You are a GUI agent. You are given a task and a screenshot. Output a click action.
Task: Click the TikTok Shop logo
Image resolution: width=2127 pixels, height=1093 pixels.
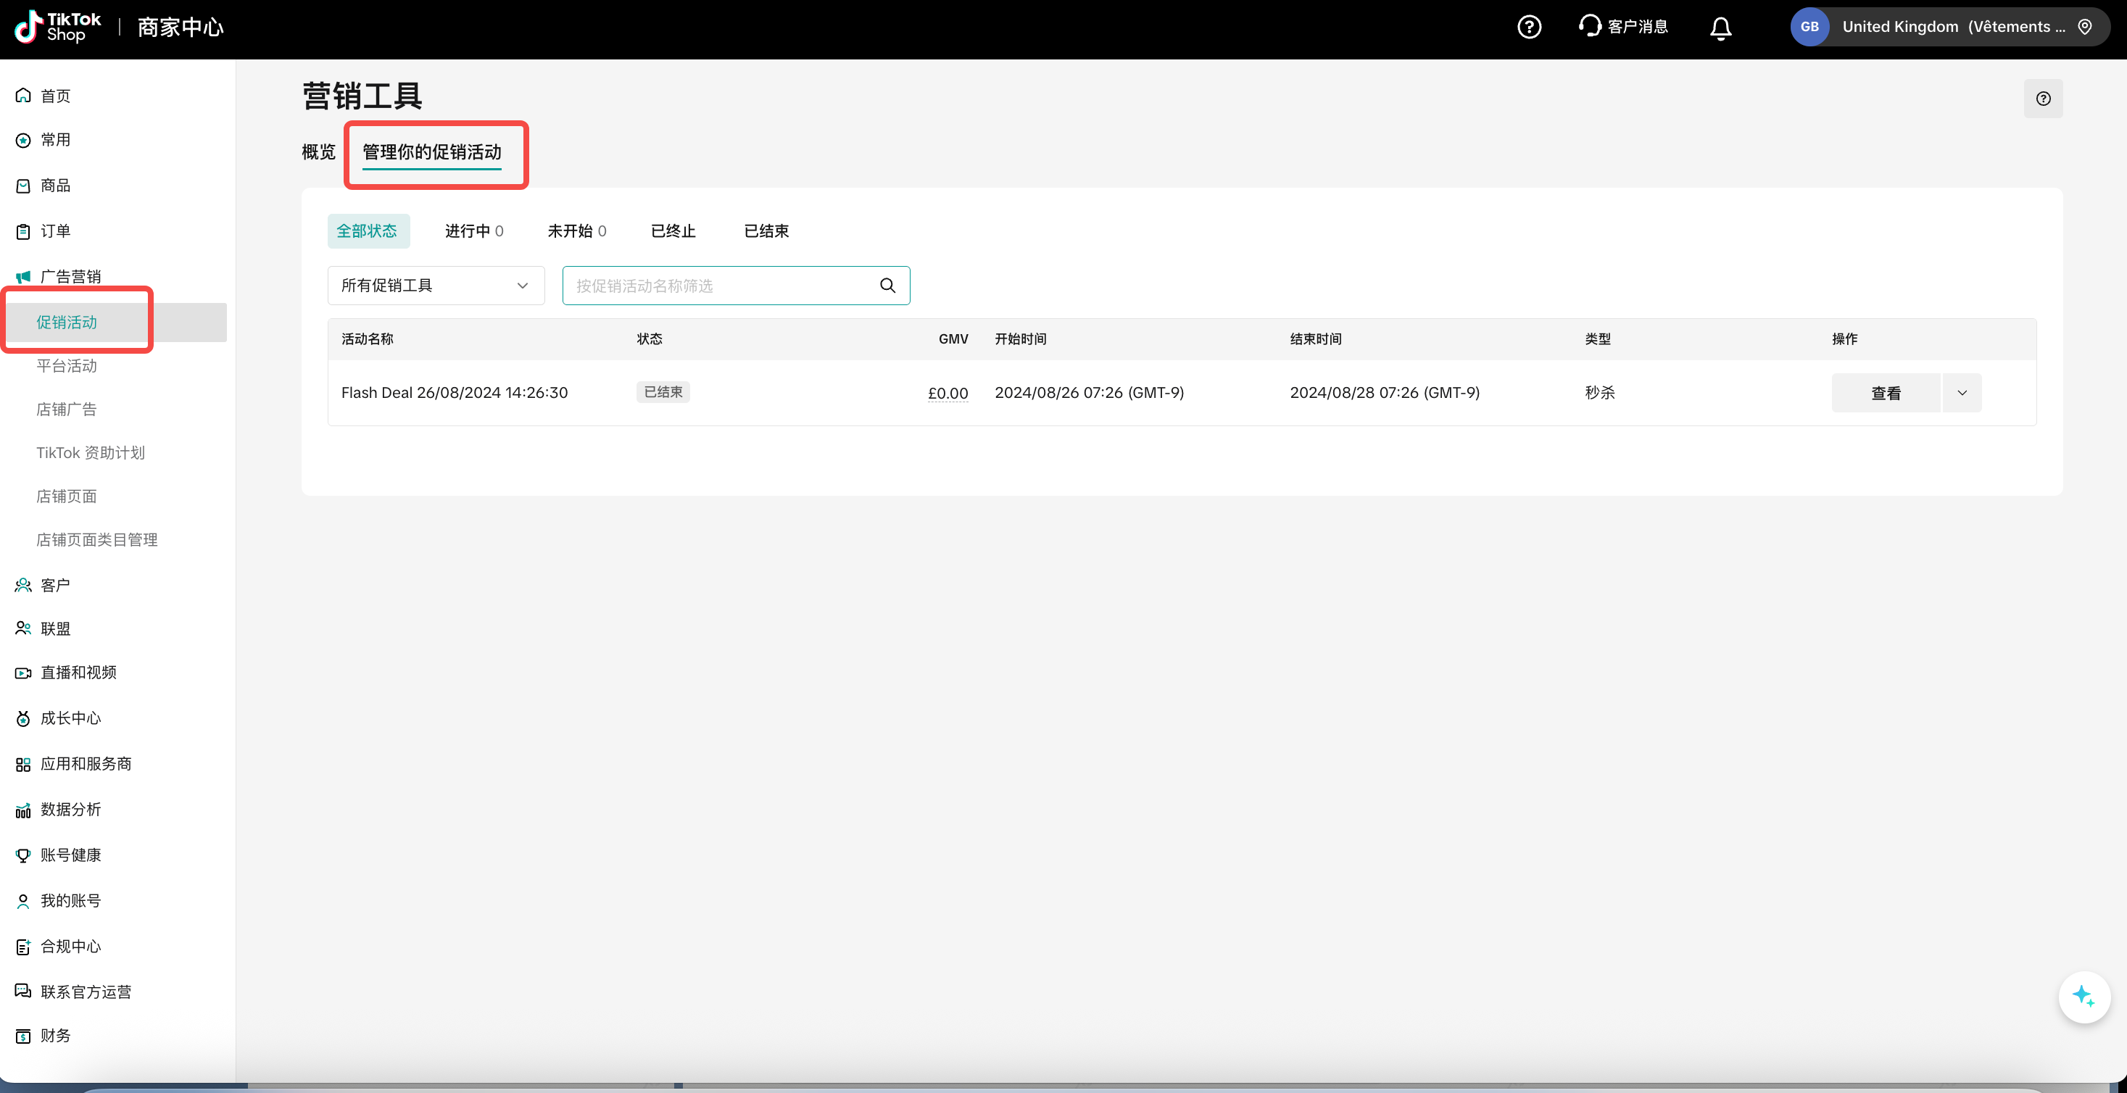click(x=58, y=28)
